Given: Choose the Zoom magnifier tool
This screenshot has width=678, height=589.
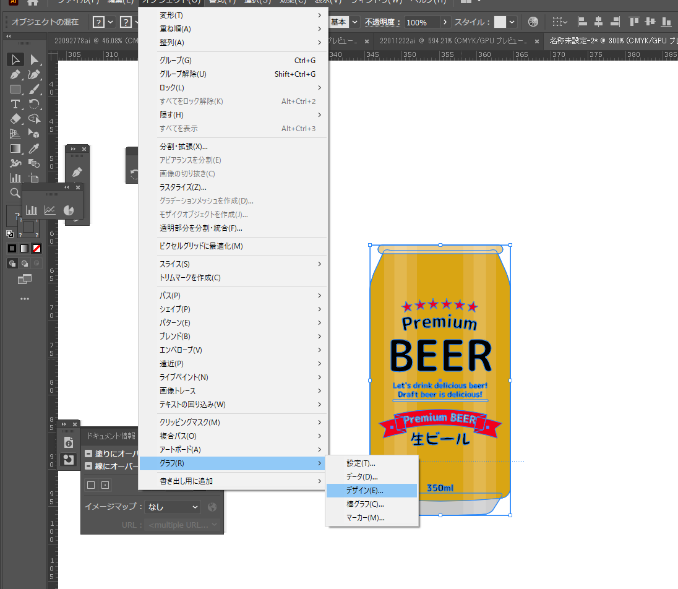Looking at the screenshot, I should pos(15,193).
